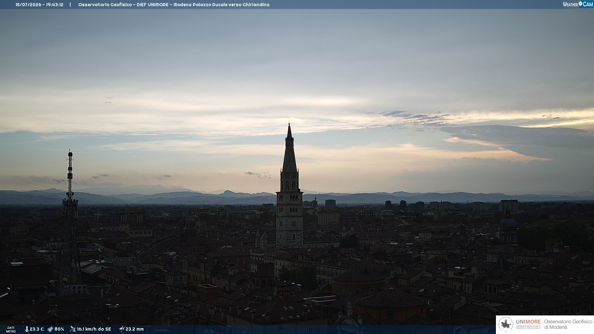
Task: Click the WeatherCAM logo
Action: coord(578,4)
